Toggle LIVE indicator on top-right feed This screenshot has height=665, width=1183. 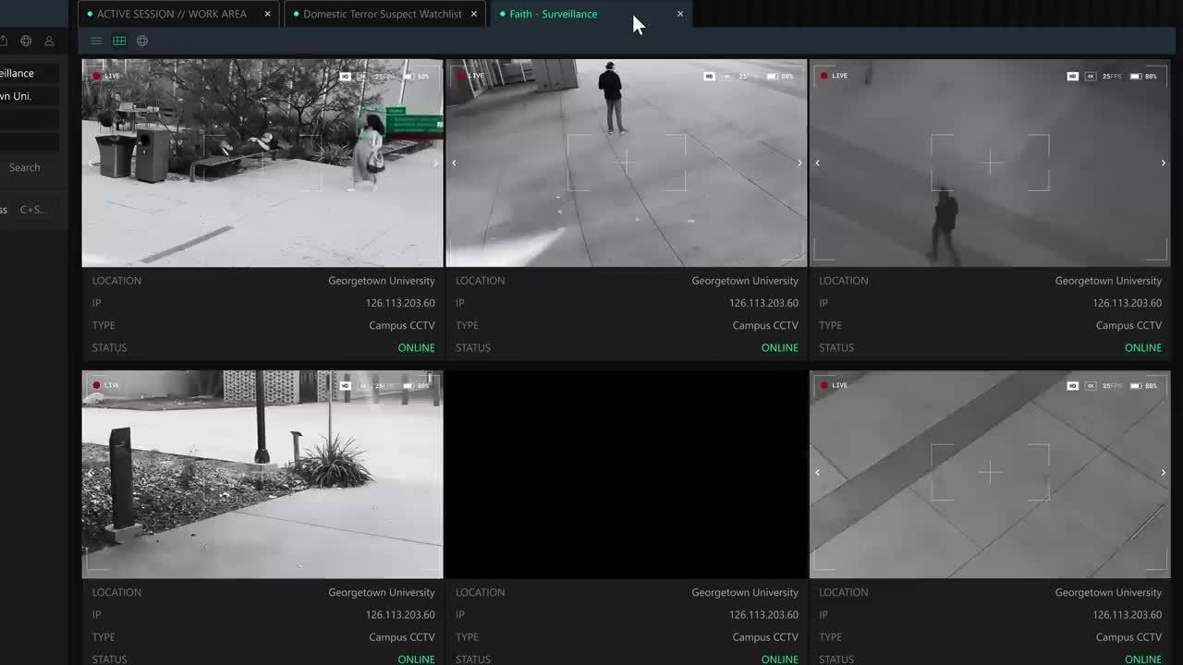tap(834, 76)
